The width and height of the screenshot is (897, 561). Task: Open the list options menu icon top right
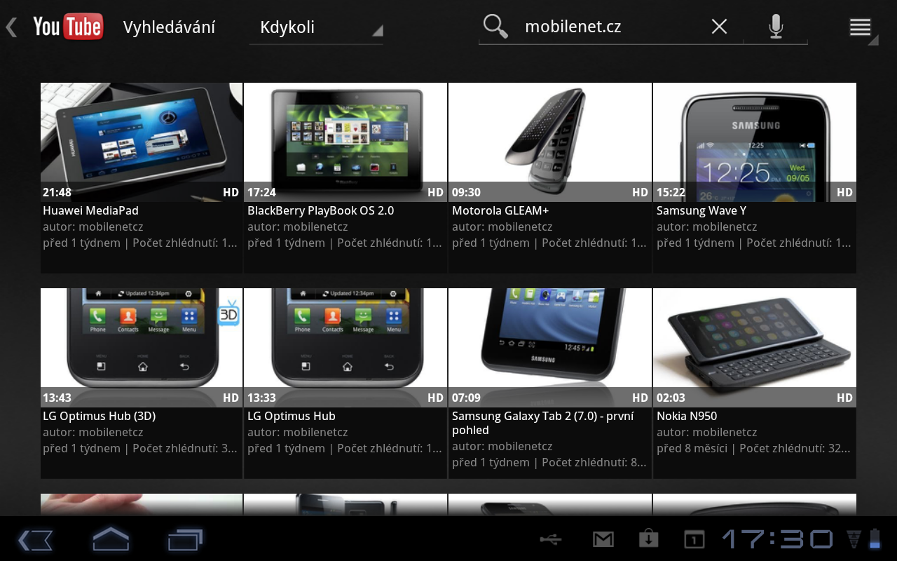(861, 26)
